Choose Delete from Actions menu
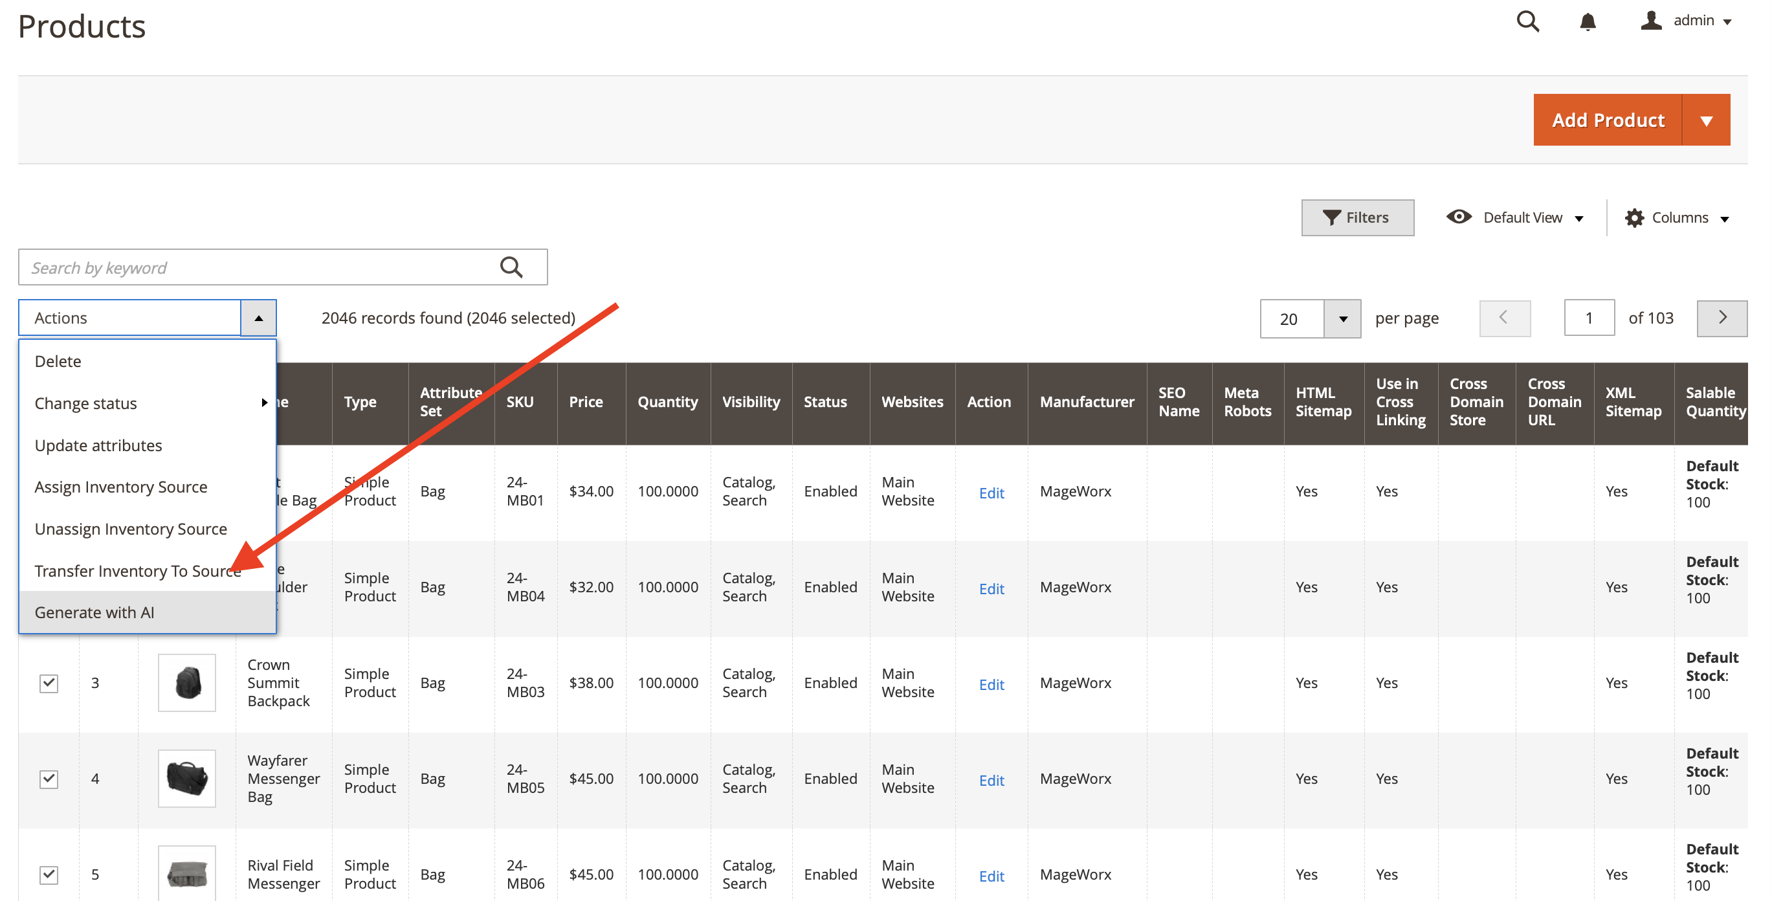Image resolution: width=1772 pixels, height=901 pixels. click(x=147, y=361)
